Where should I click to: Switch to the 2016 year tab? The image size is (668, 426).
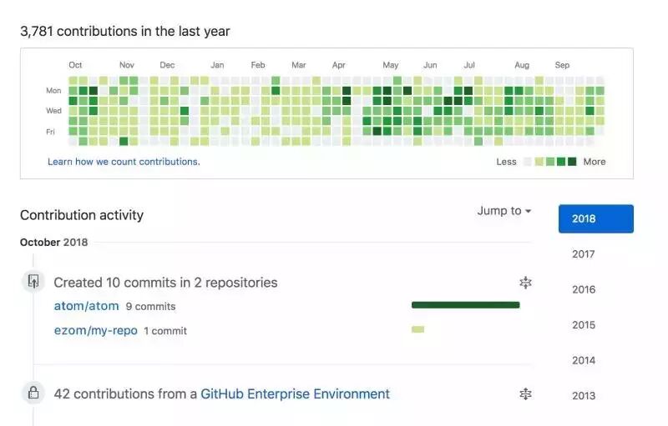[584, 289]
